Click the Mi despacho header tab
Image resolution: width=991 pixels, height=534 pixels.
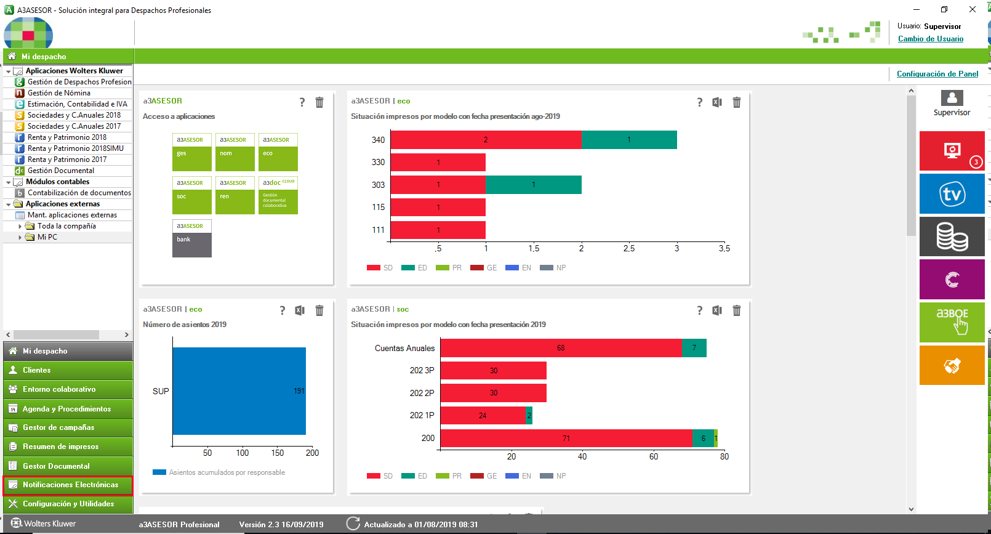tap(68, 56)
